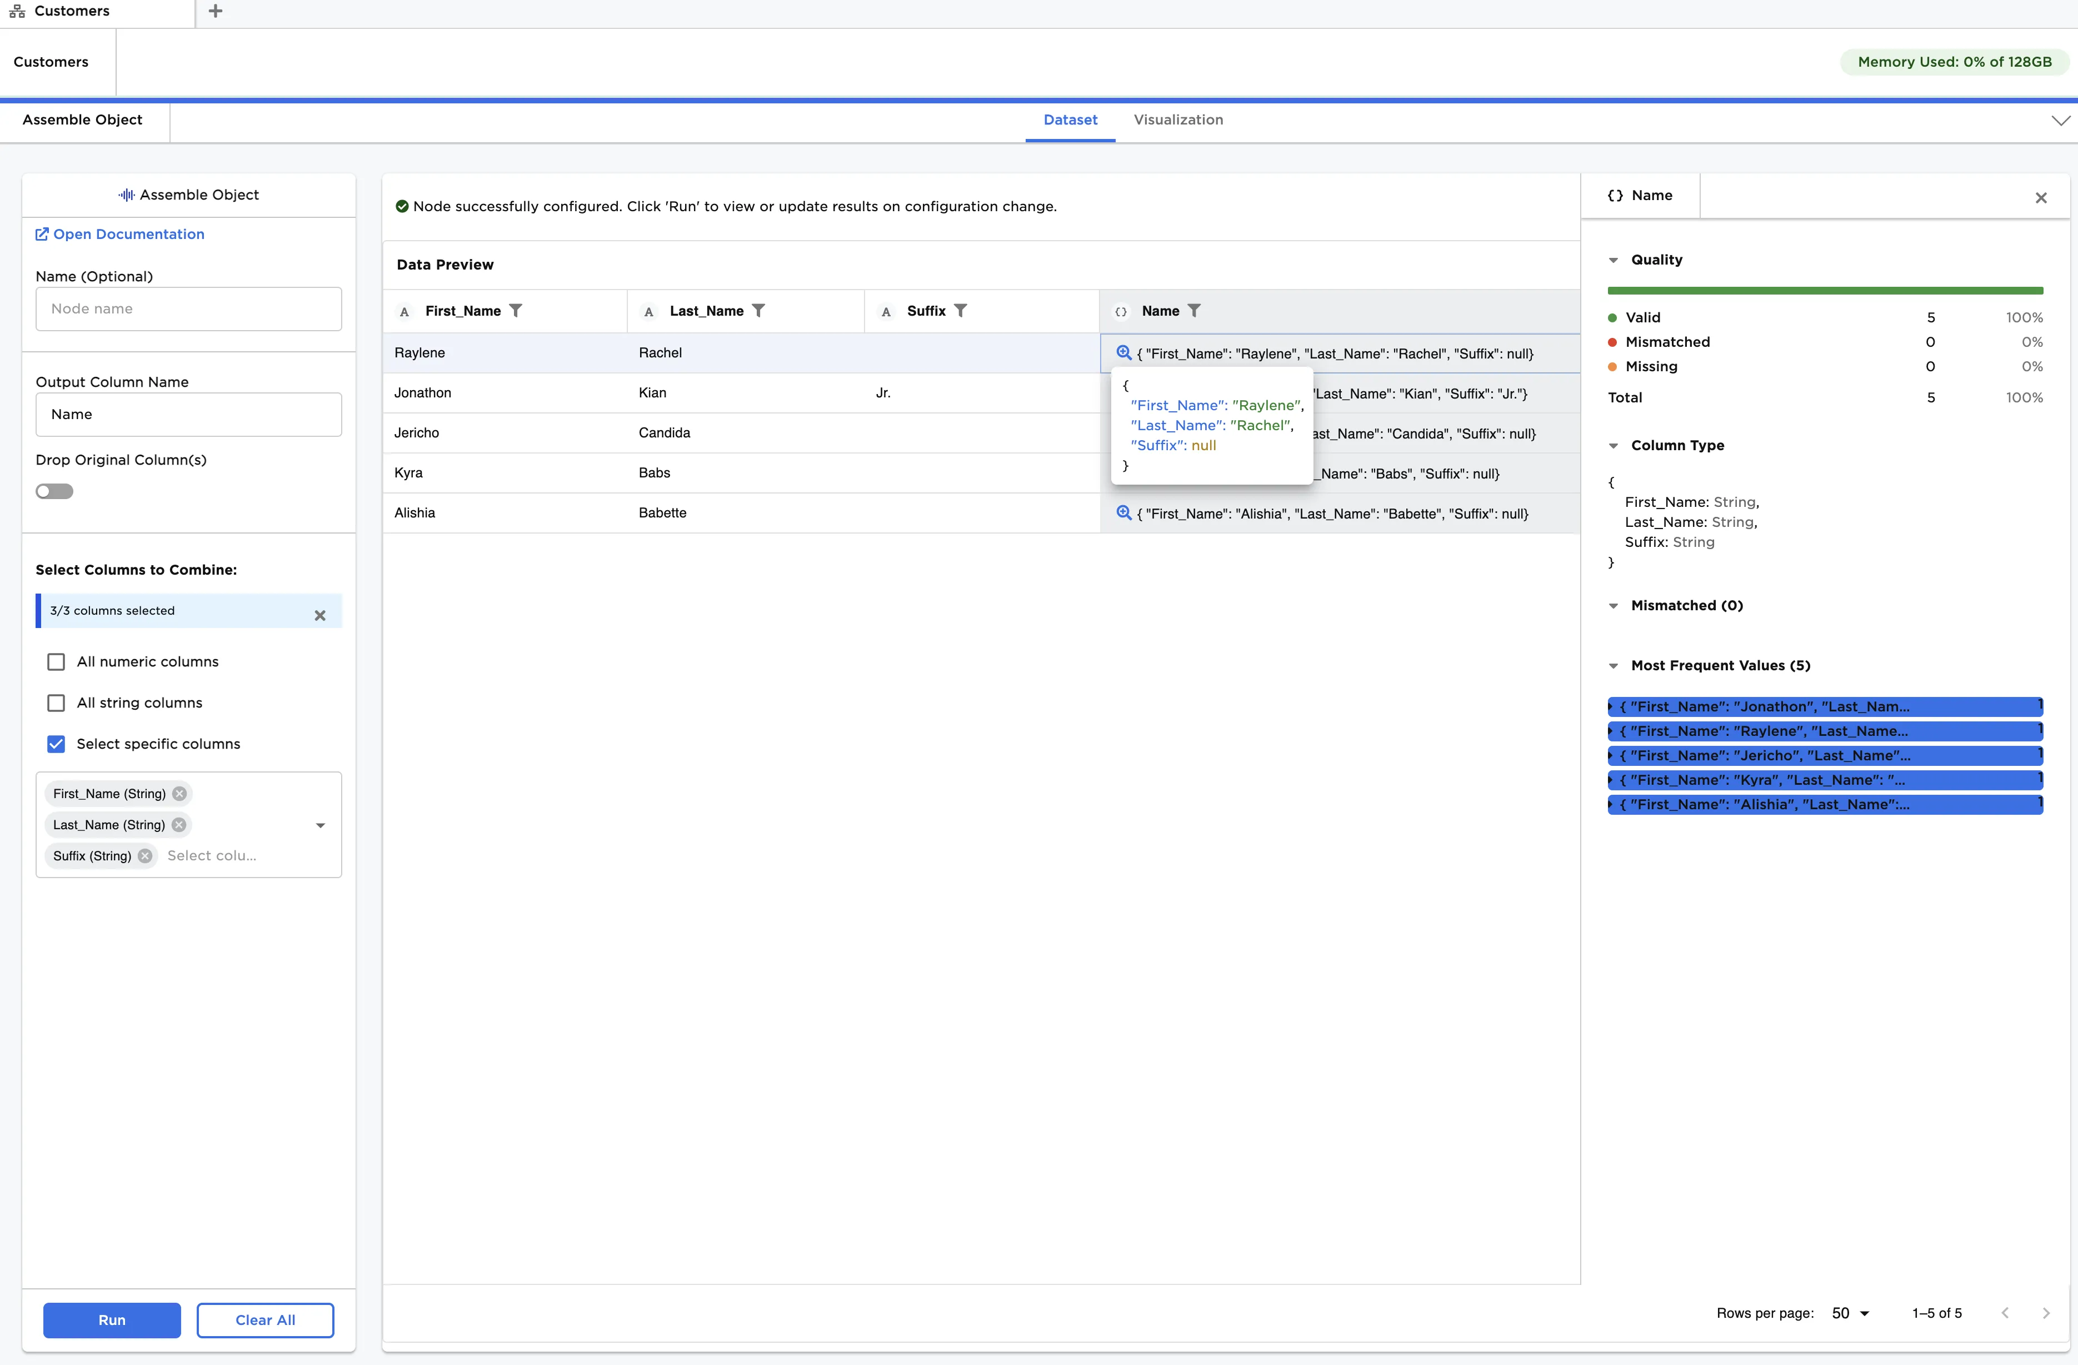Check the All string columns checkbox
Viewport: 2078px width, 1365px height.
(x=56, y=702)
